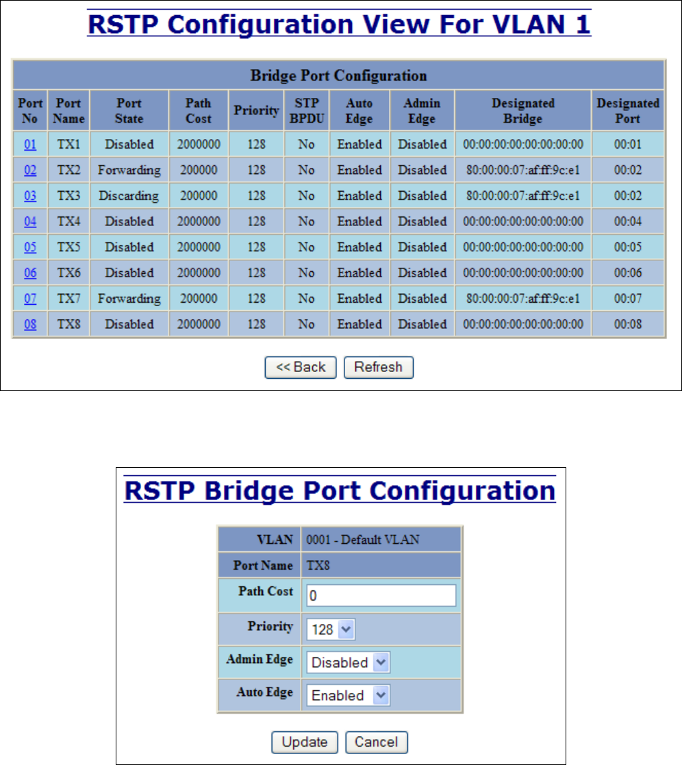Select TX8 port name in table
The image size is (682, 765).
pos(68,325)
